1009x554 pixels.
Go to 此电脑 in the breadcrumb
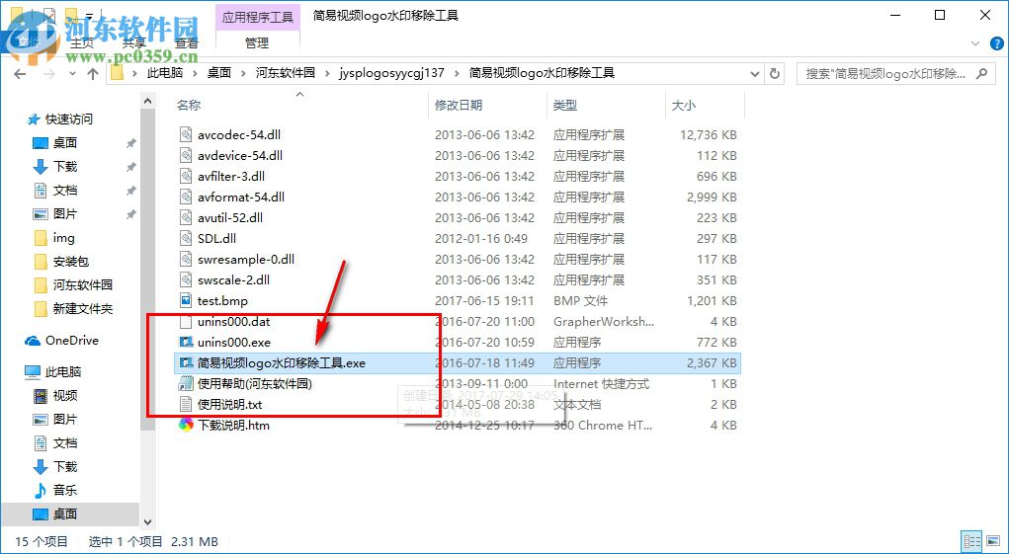coord(165,73)
